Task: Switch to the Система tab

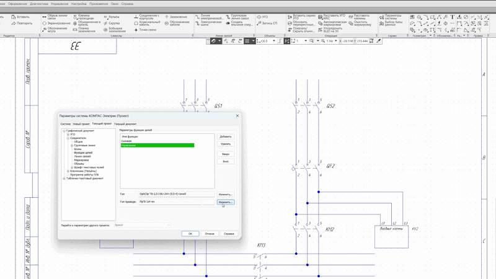Action: 66,124
